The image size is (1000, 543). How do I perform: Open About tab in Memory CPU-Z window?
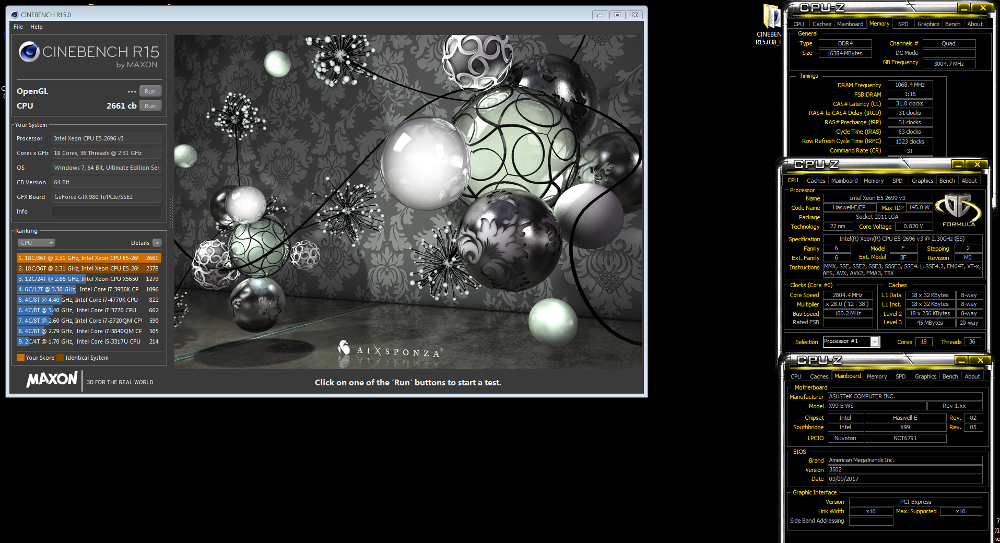pos(974,24)
